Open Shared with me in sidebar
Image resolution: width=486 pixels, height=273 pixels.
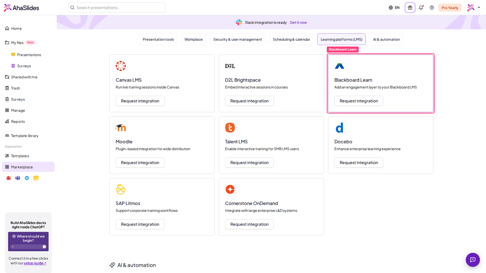pyautogui.click(x=28, y=77)
